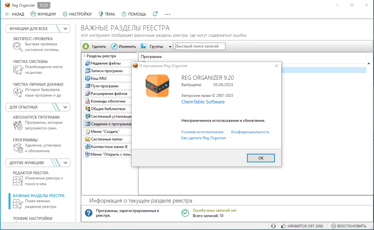Image resolution: width=374 pixels, height=230 pixels.
Task: Open "Расширения файлов" section icon
Action: 88,93
